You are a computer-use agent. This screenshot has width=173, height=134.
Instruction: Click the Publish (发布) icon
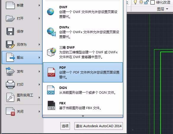tap(10, 71)
